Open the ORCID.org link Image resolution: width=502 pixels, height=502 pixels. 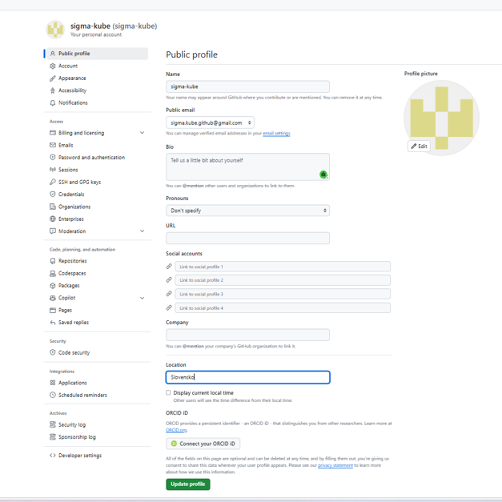coord(176,430)
